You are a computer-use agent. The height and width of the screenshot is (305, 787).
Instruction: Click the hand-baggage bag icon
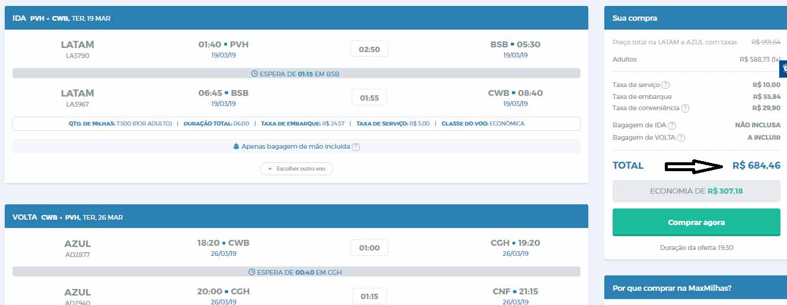pos(236,146)
